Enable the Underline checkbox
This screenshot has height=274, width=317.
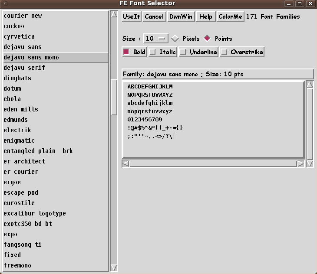tap(198, 52)
